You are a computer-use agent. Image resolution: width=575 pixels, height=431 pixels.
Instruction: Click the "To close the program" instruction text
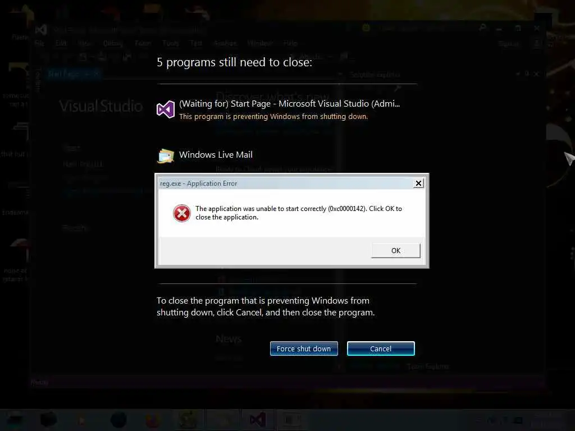coord(266,306)
